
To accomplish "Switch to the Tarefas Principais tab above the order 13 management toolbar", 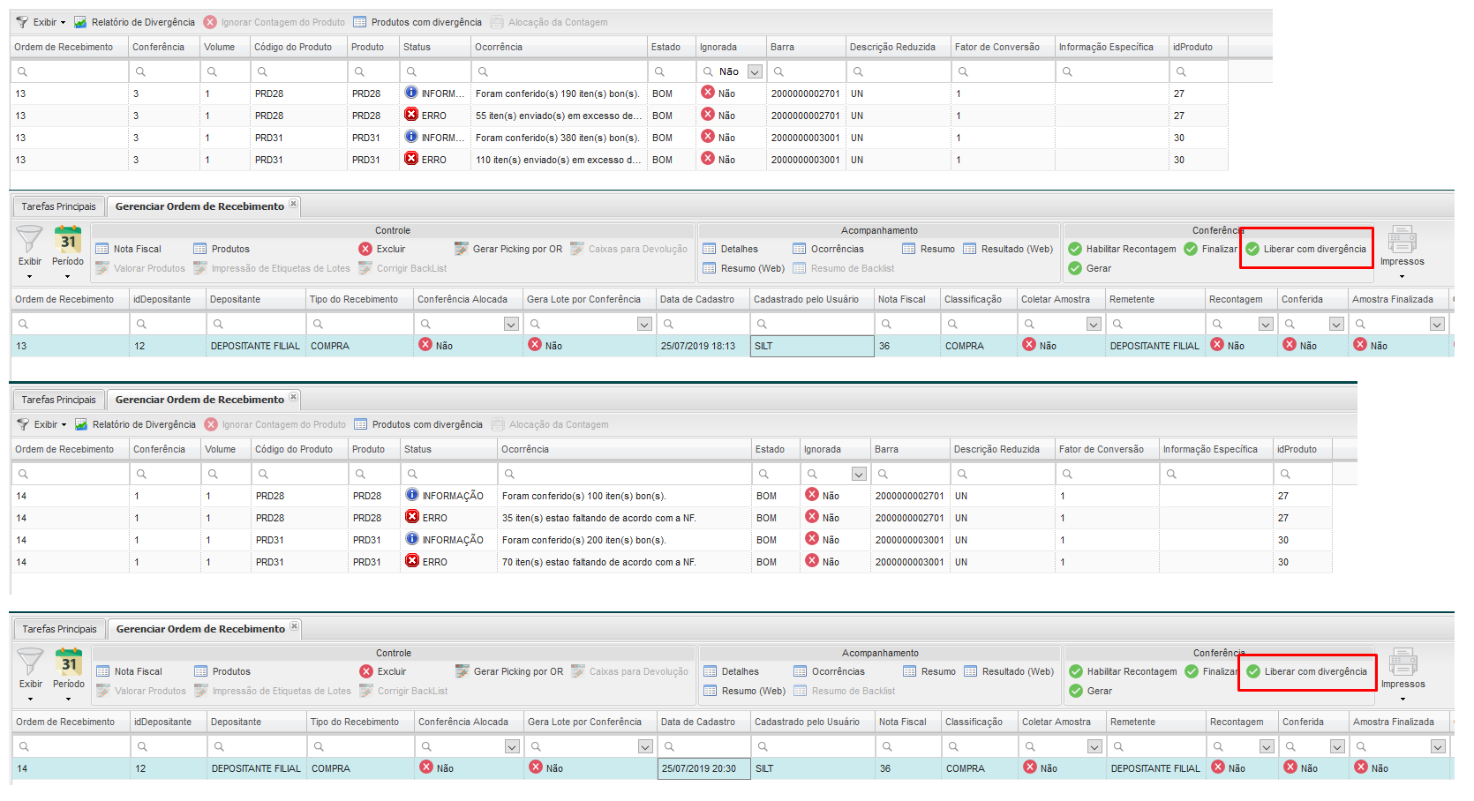I will pyautogui.click(x=58, y=206).
